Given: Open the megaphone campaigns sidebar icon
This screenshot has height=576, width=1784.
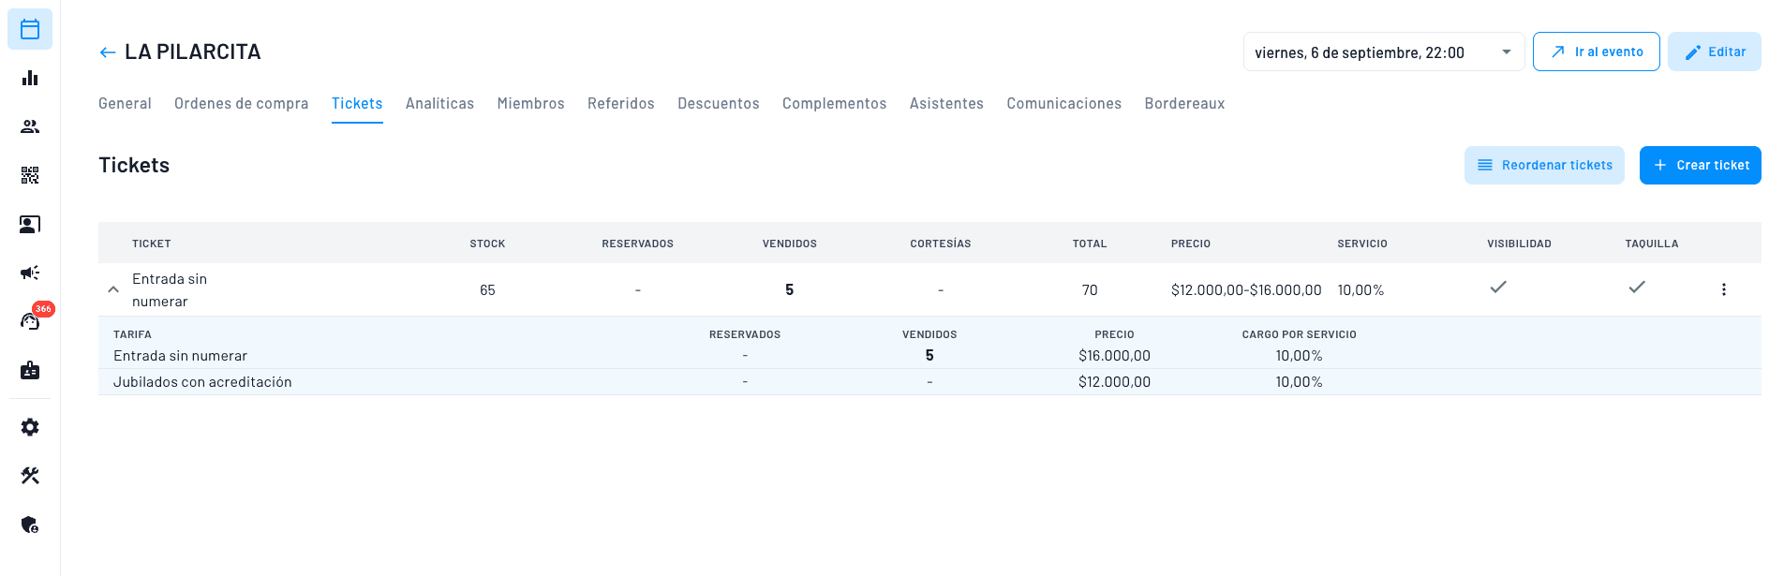Looking at the screenshot, I should pyautogui.click(x=30, y=273).
